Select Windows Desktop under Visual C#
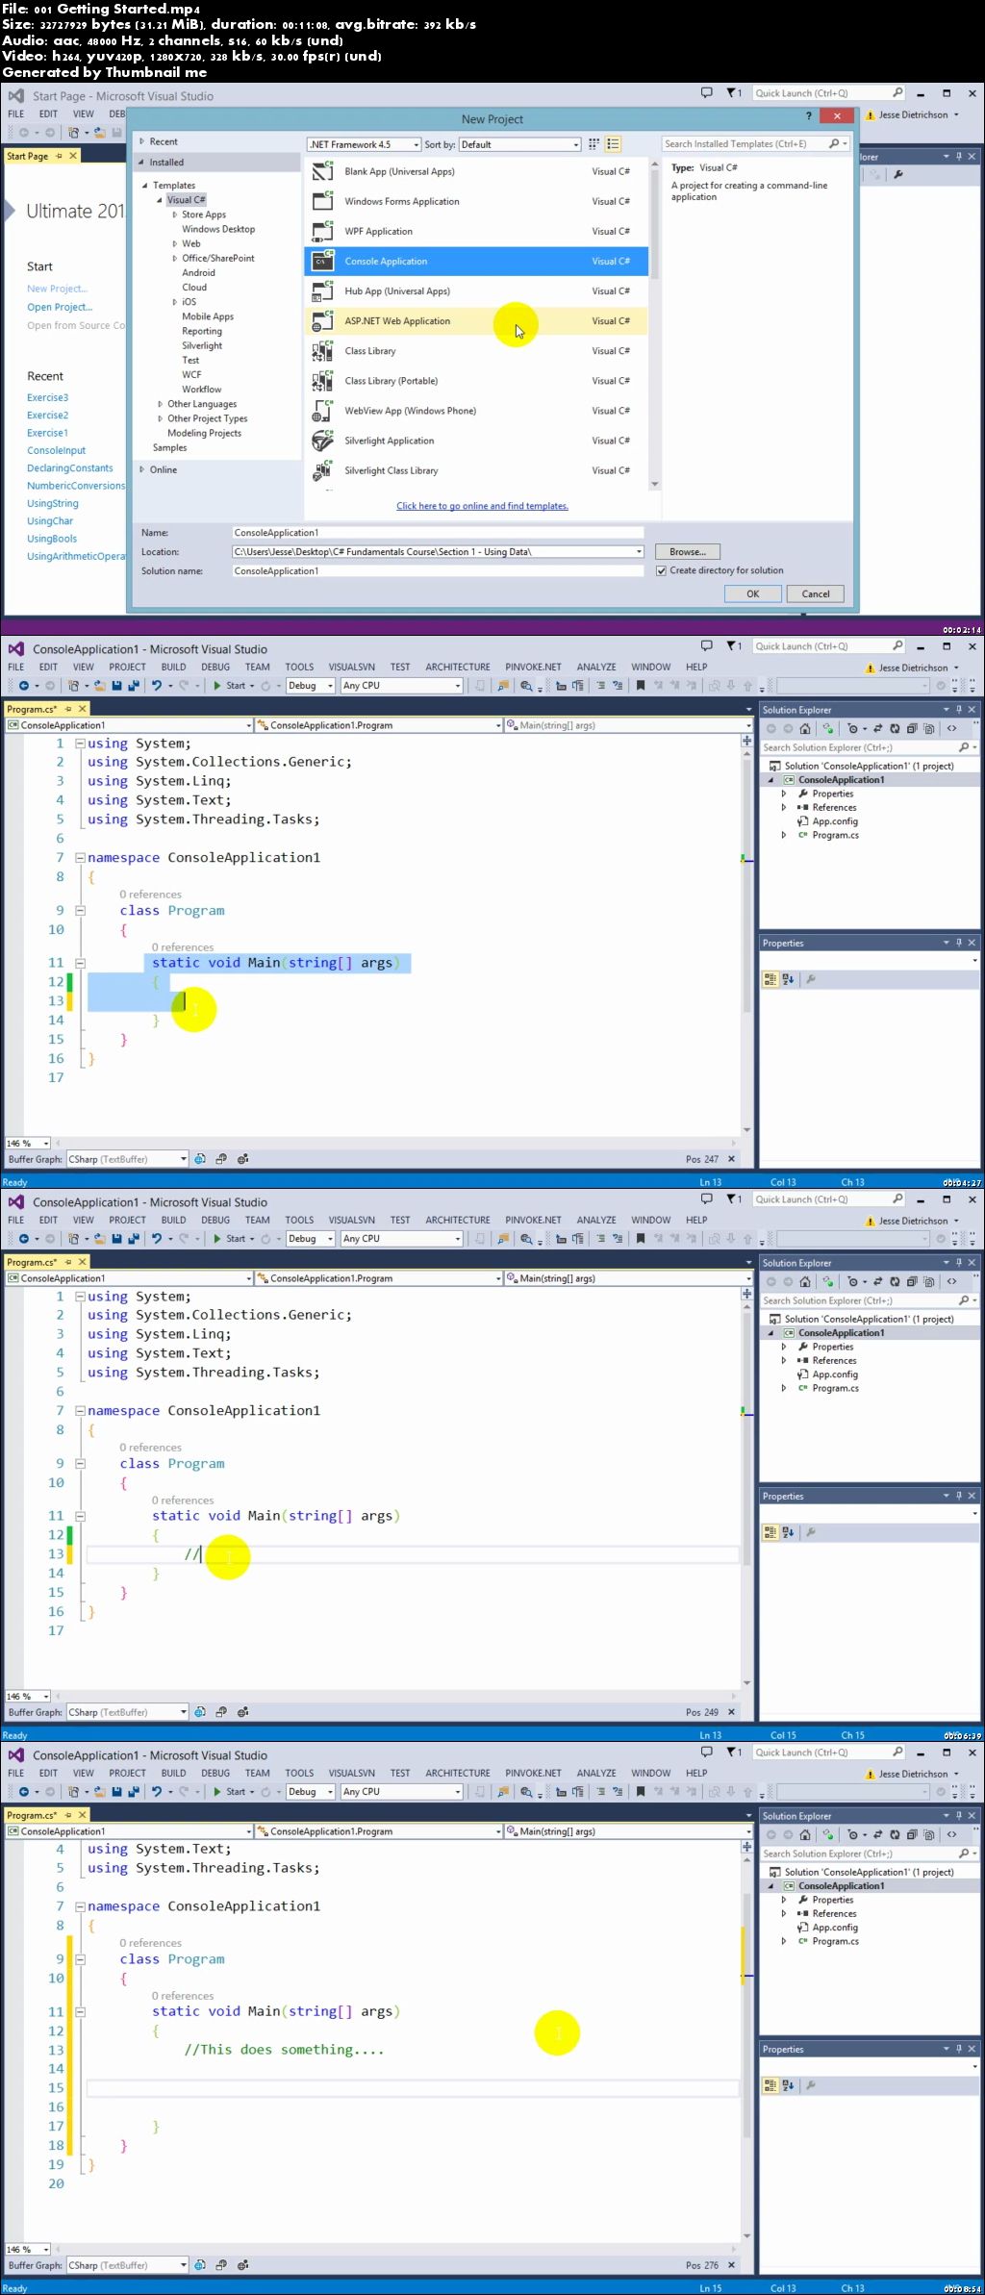 point(218,229)
